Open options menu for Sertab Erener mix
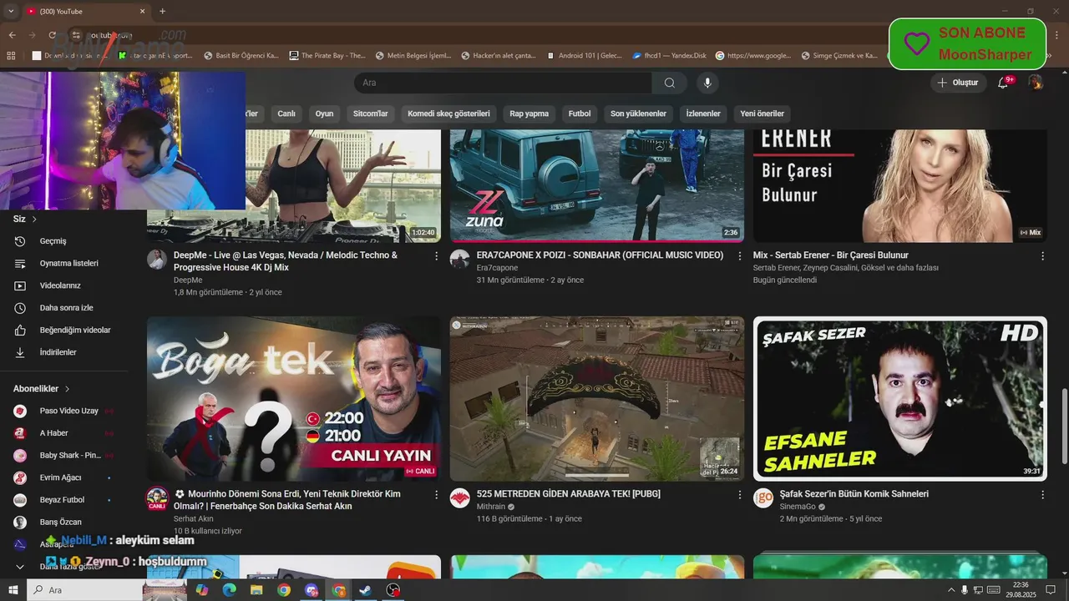Image resolution: width=1069 pixels, height=601 pixels. point(1042,256)
